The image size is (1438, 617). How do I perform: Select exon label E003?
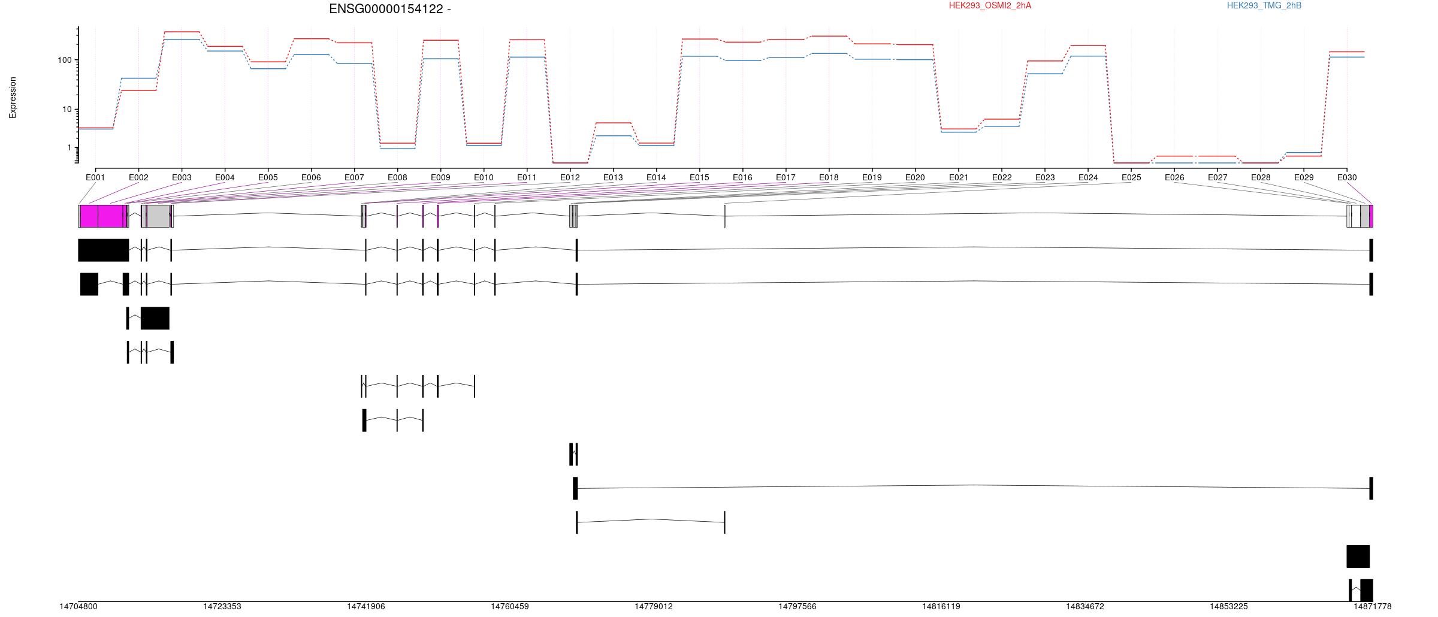coord(182,177)
